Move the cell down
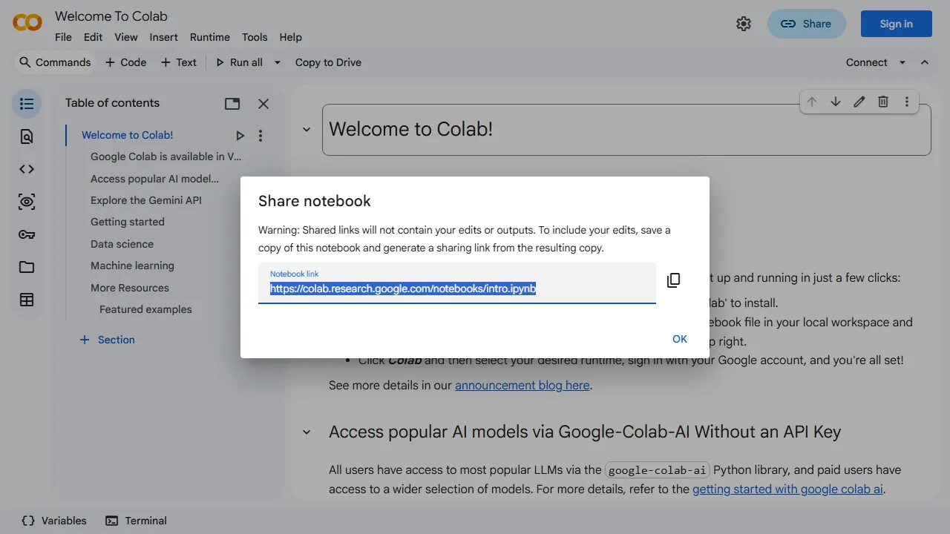Screen dimensions: 950x534 pyautogui.click(x=836, y=102)
